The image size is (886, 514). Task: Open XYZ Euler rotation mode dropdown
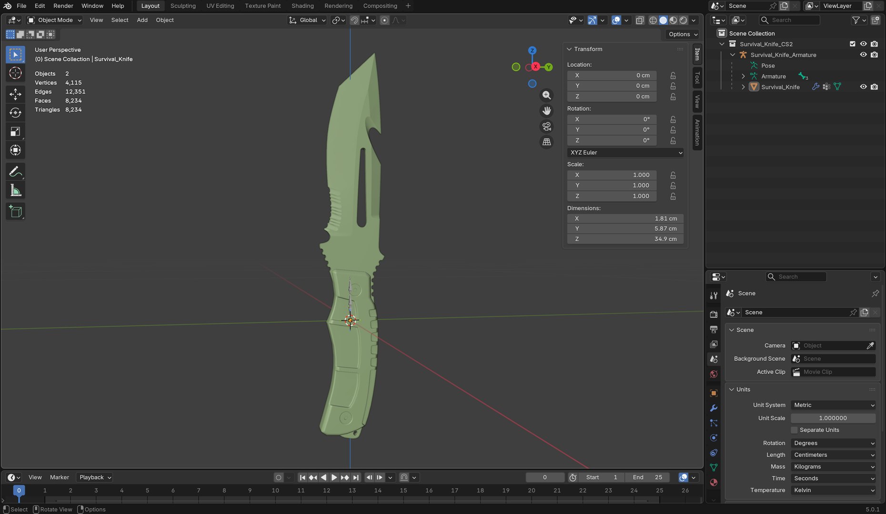click(x=625, y=152)
